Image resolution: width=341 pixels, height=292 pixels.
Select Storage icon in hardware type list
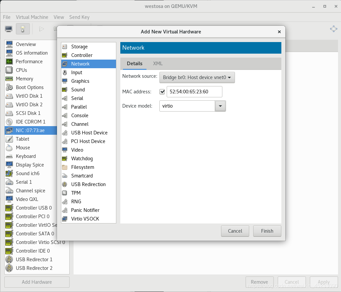point(65,47)
